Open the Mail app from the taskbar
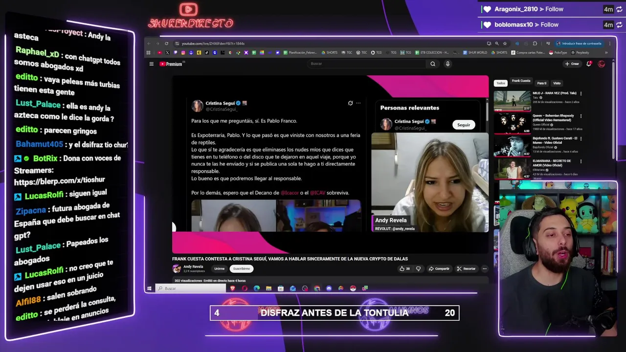This screenshot has width=626, height=352. pyautogui.click(x=292, y=288)
